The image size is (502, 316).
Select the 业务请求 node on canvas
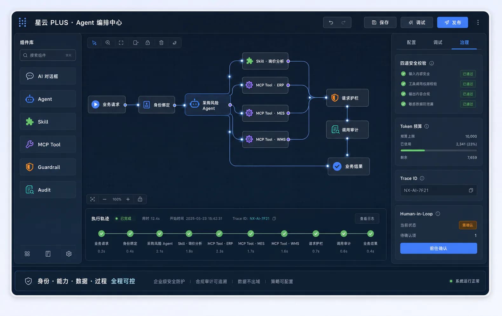tap(107, 104)
